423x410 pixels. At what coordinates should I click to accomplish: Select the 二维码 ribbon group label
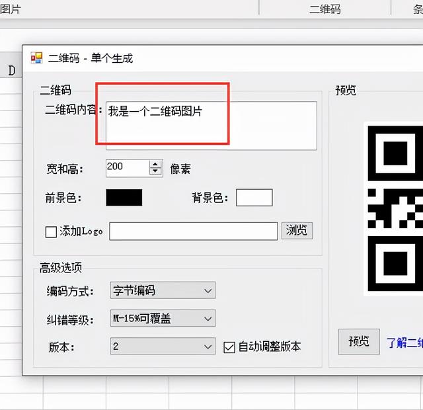[325, 9]
